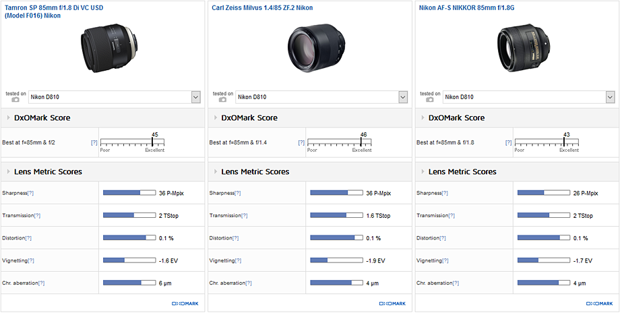
Task: Collapse Lens Metric Scores in the Nikon card
Action: (x=423, y=172)
